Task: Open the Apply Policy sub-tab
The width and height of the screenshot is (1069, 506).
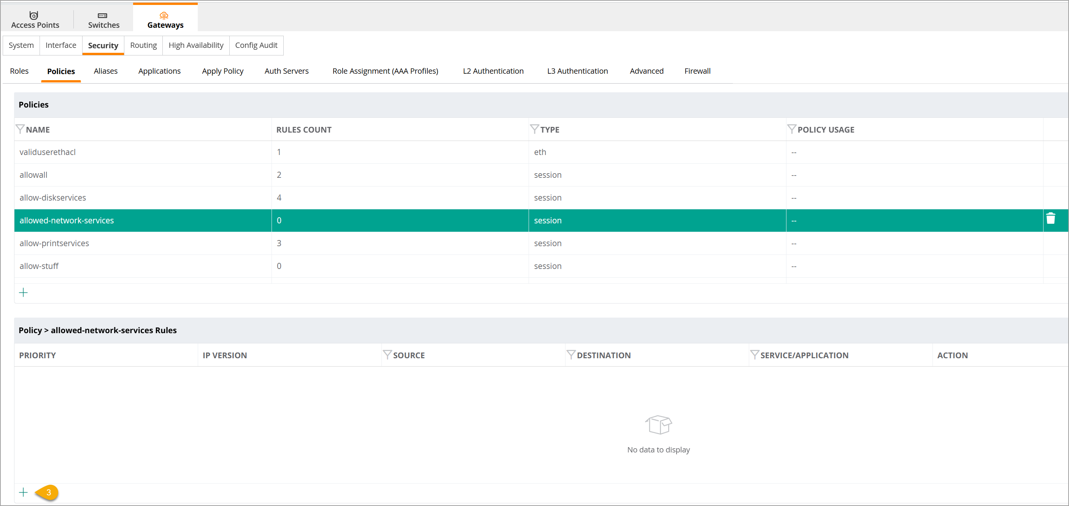Action: tap(223, 71)
